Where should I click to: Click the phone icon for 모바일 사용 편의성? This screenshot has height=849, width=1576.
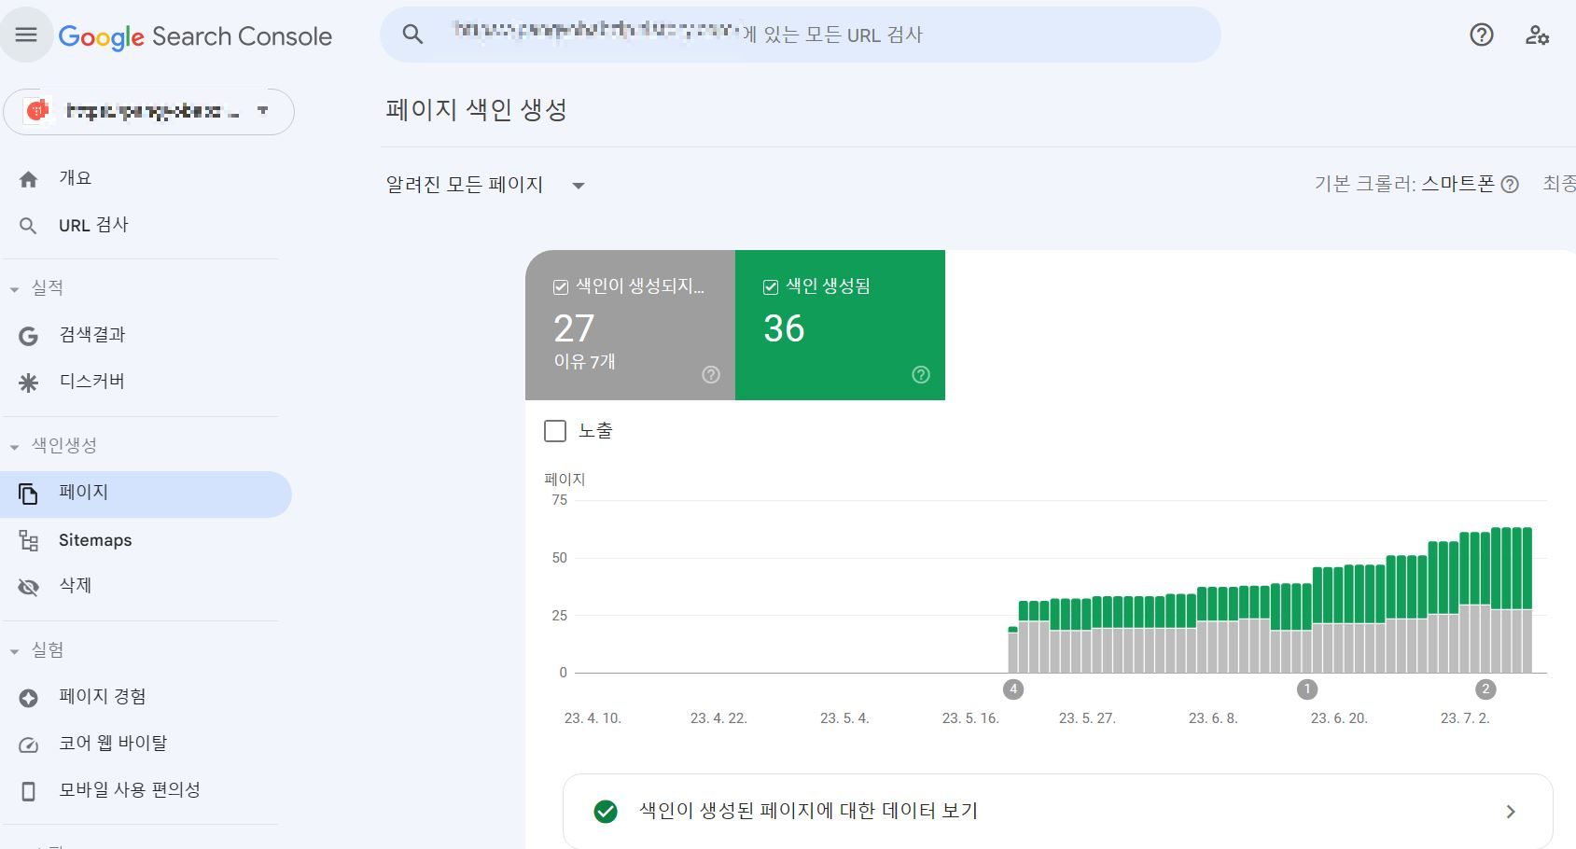29,791
